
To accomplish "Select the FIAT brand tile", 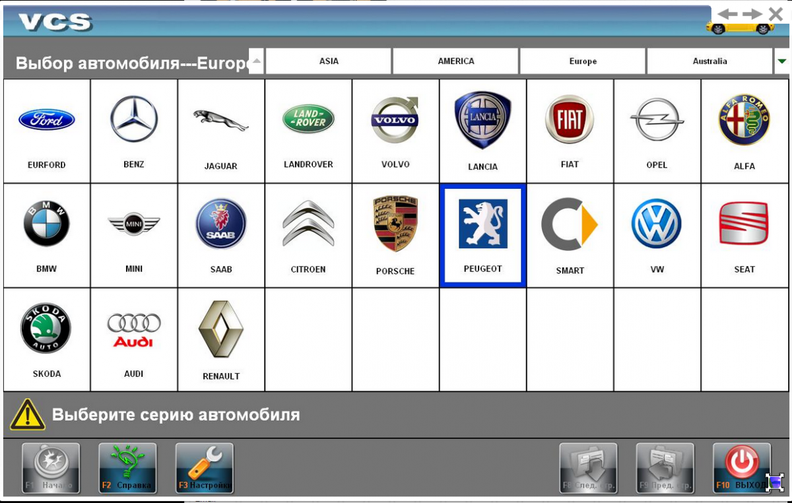I will pyautogui.click(x=570, y=131).
